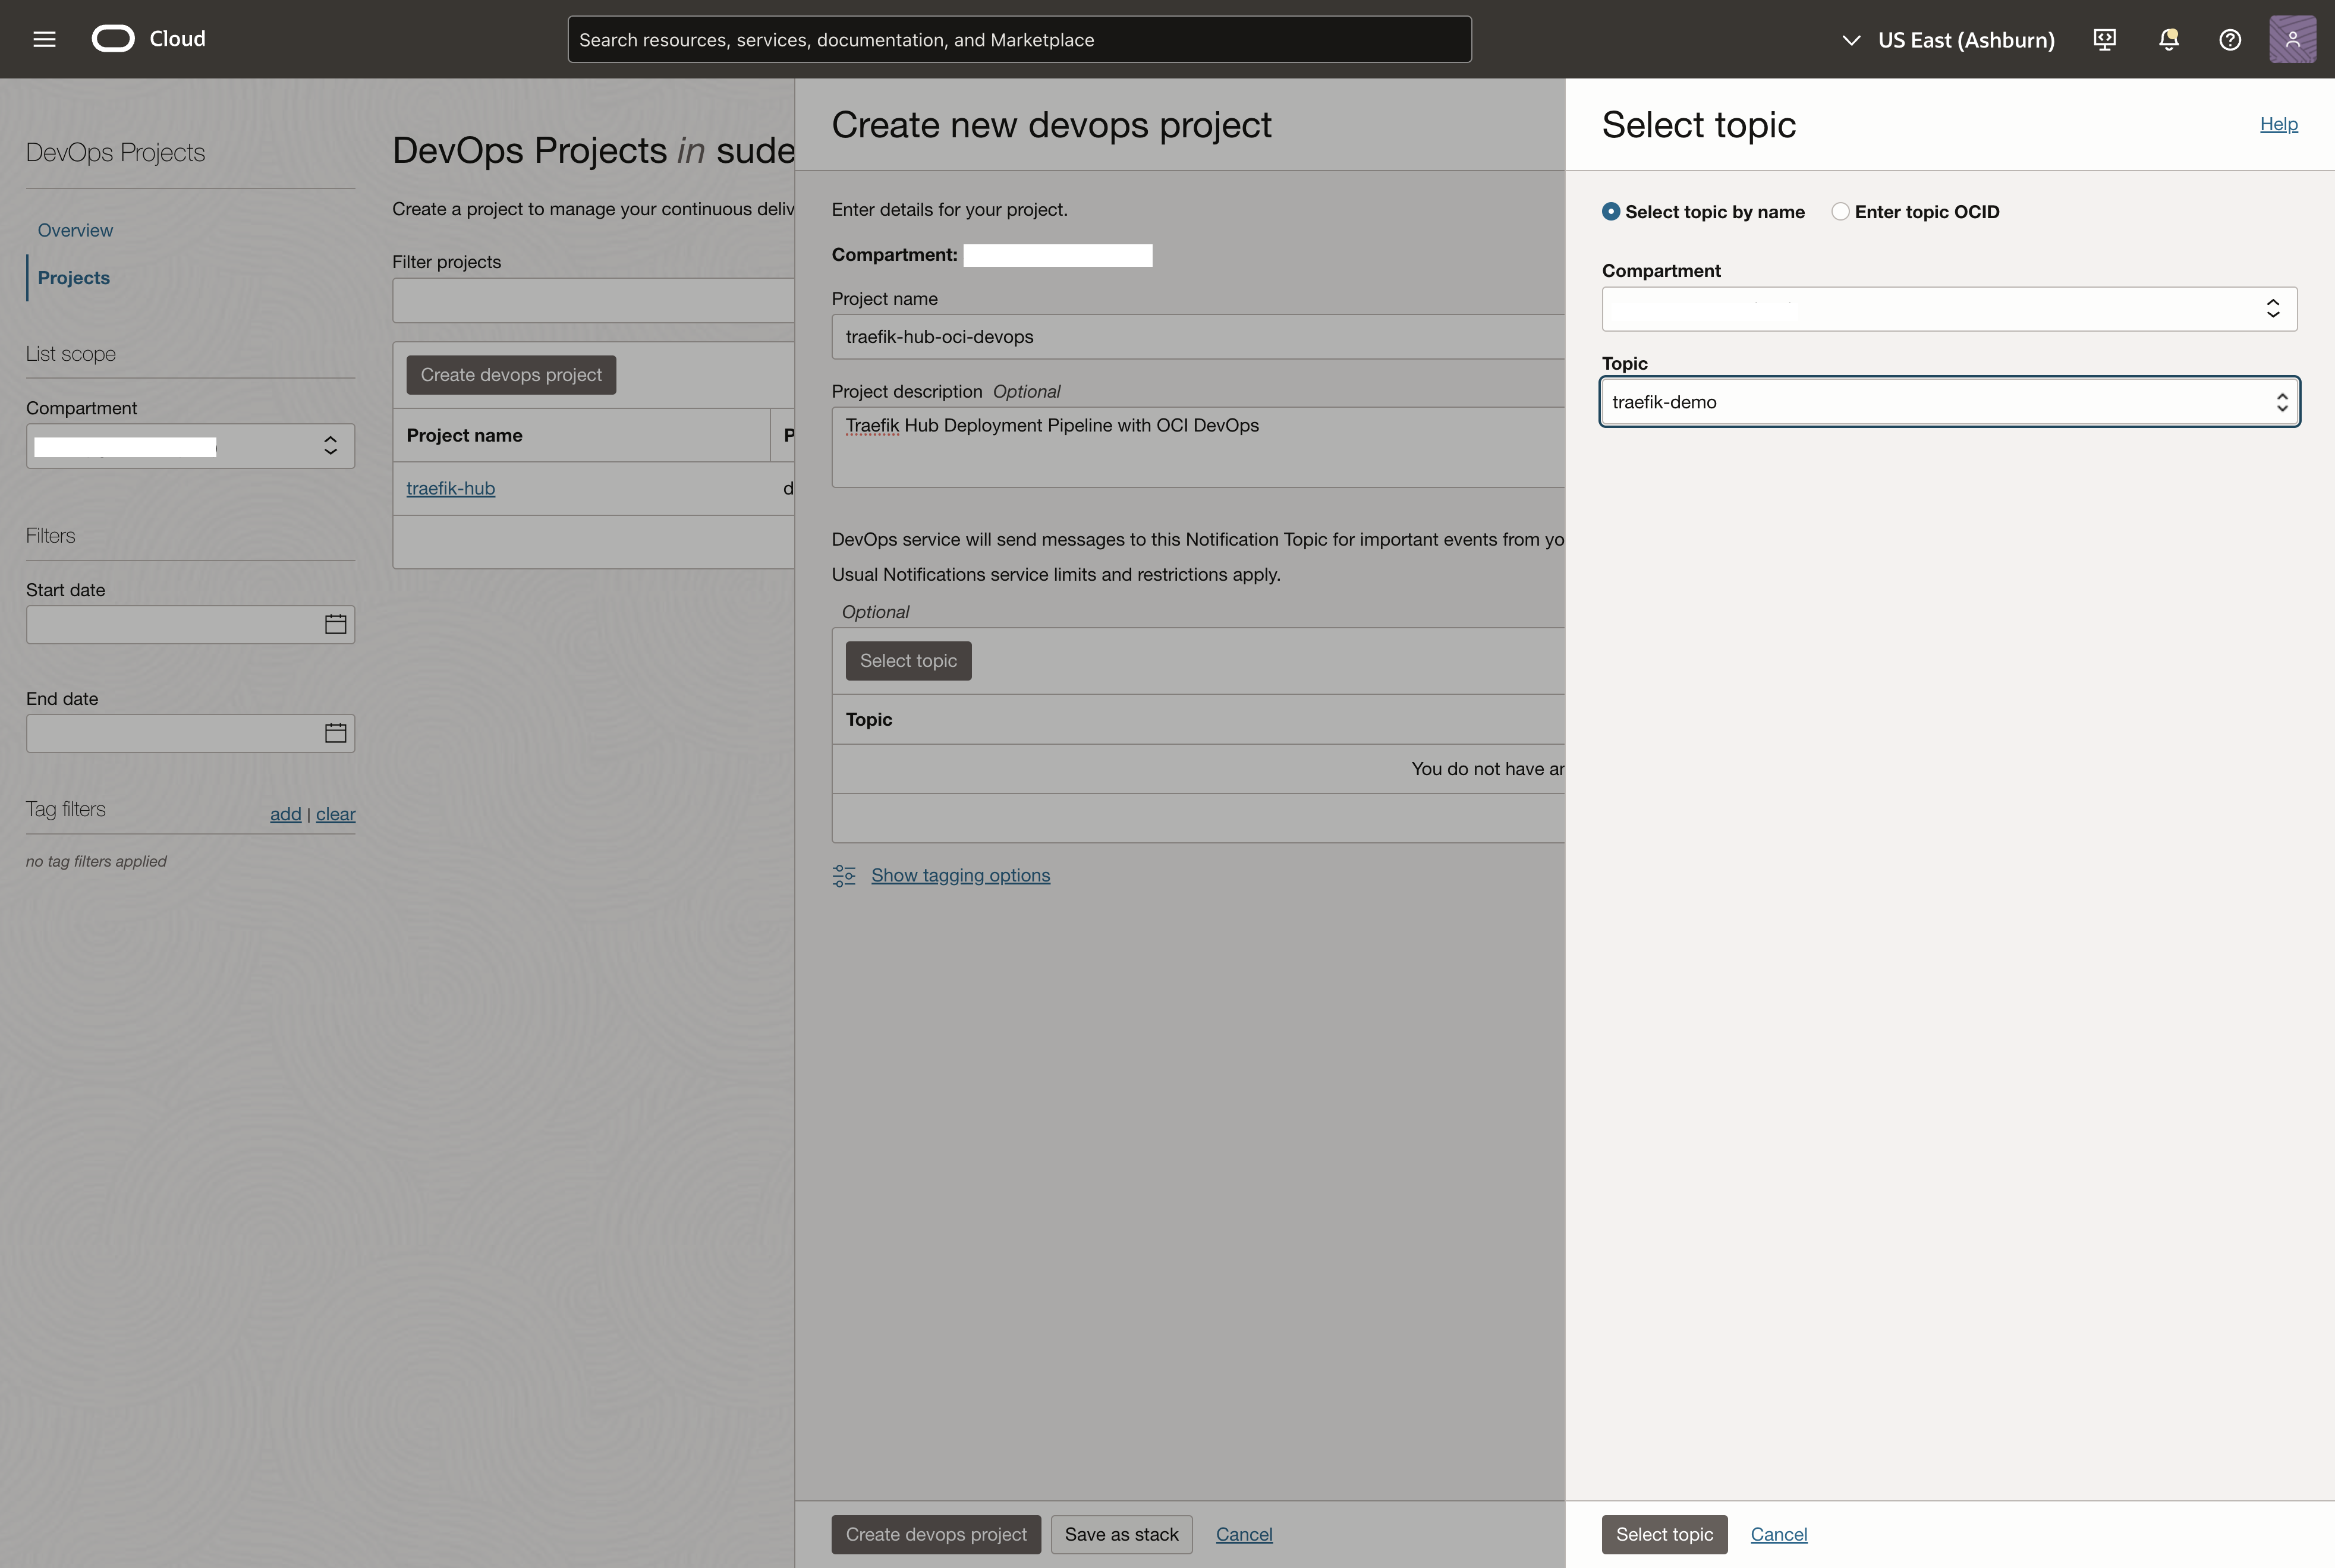Image resolution: width=2335 pixels, height=1568 pixels.
Task: Open the hamburger navigation menu
Action: click(x=44, y=39)
